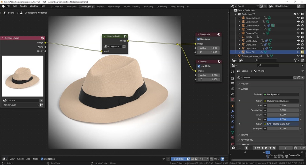
Task: Jump to the timeline's last frame
Action: tap(274, 148)
